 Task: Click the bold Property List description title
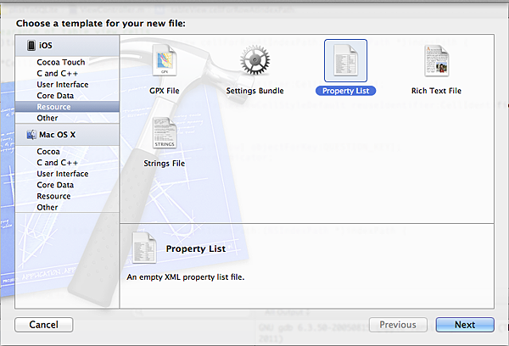tap(196, 249)
